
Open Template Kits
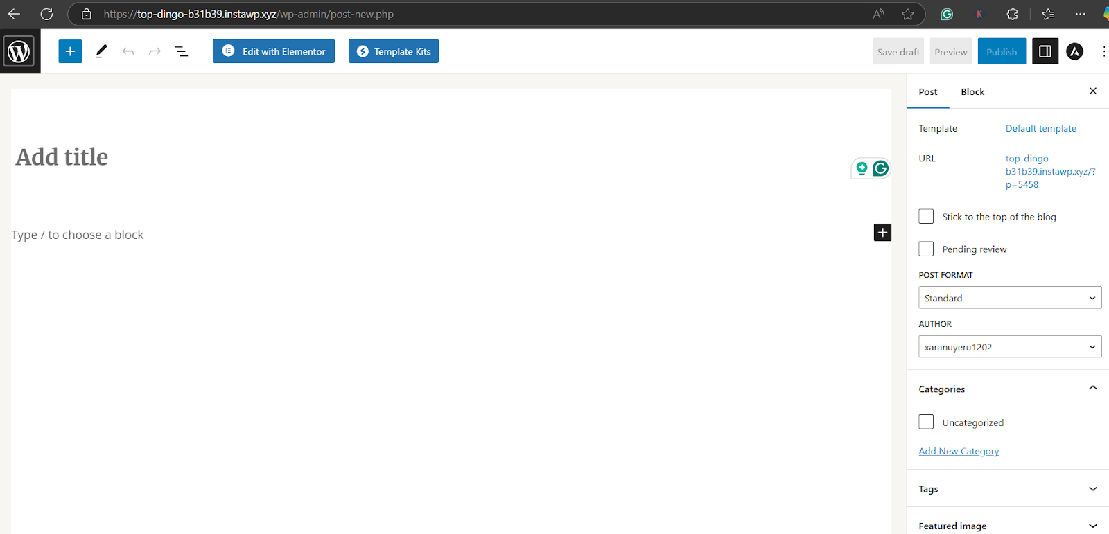click(394, 51)
